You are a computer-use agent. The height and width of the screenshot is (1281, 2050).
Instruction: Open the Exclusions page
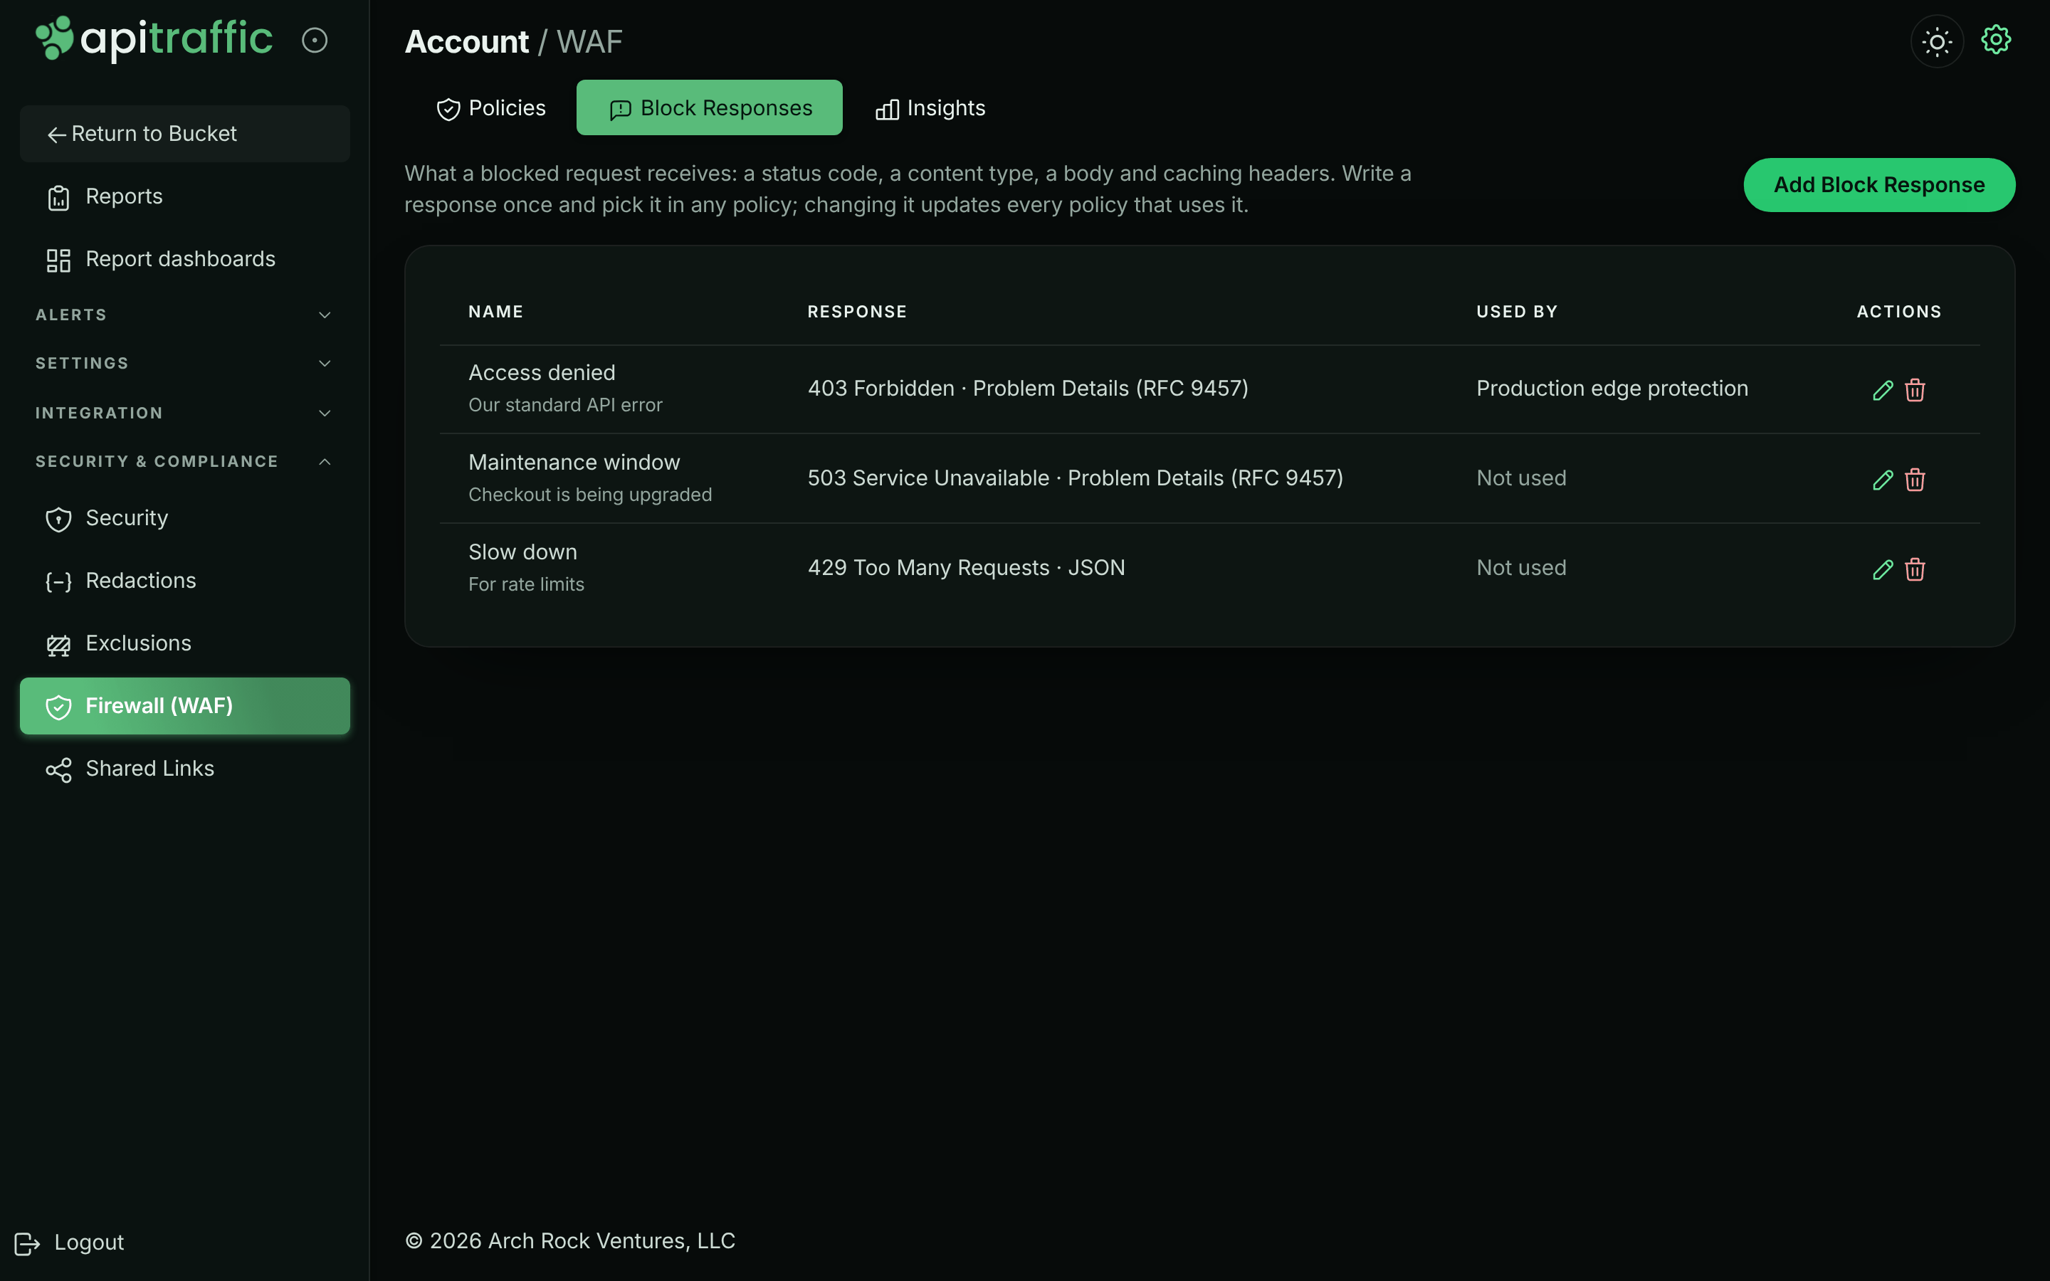click(x=184, y=644)
